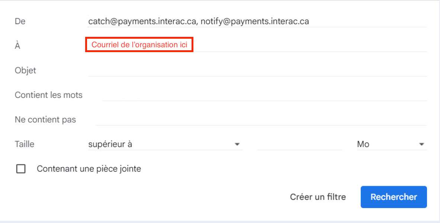This screenshot has width=440, height=223.
Task: Click the 'Contenant une pièce jointe' label text
Action: [89, 169]
